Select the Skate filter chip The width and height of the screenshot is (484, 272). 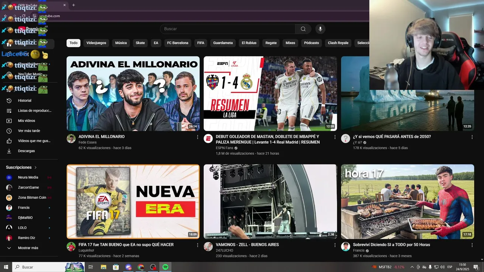click(140, 43)
